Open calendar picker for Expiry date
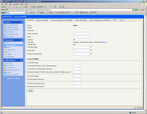 (91, 50)
